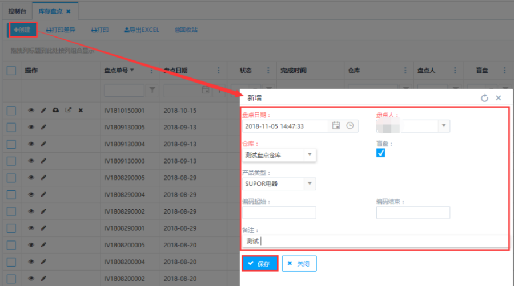Click the 保存 button
This screenshot has height=286, width=514.
tap(260, 264)
